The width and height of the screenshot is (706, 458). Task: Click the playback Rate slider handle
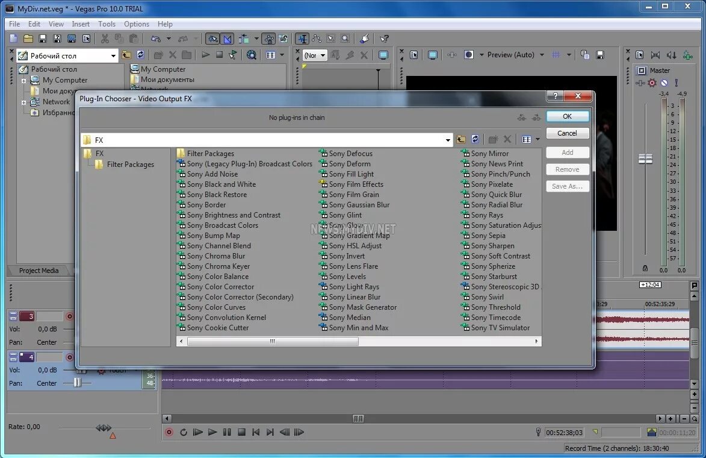[x=103, y=427]
